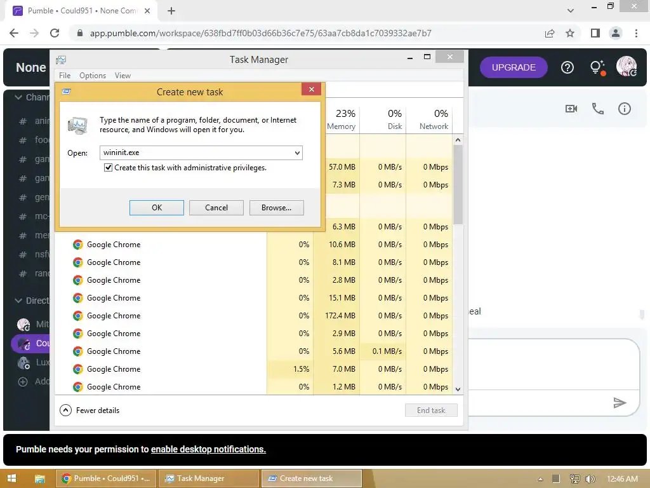The width and height of the screenshot is (650, 488).
Task: Switch to Create new task taskbar button
Action: click(x=312, y=479)
